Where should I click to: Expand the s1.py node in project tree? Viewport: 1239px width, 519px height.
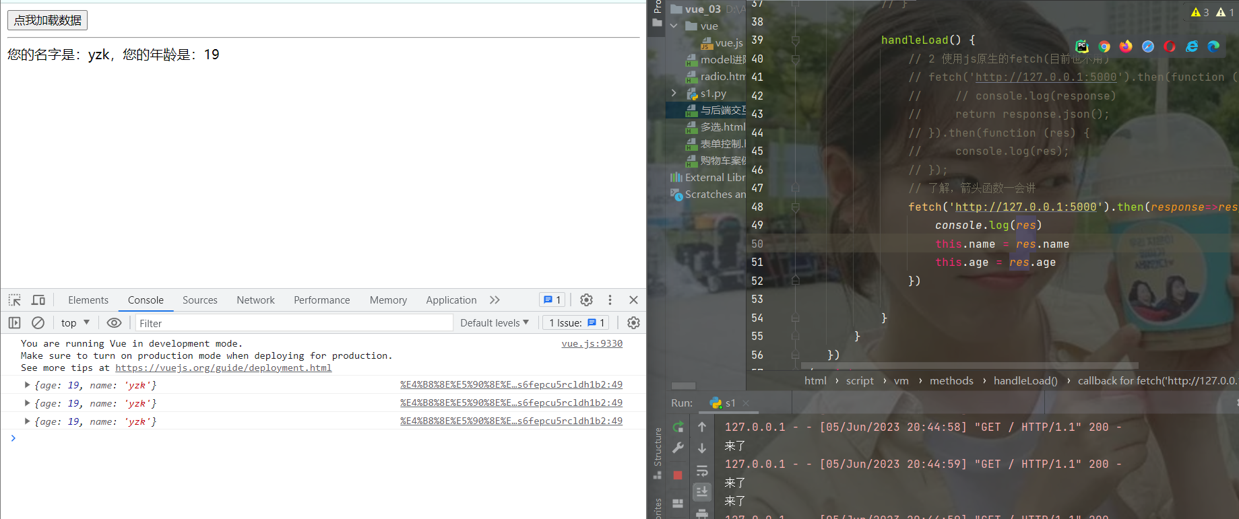click(674, 93)
